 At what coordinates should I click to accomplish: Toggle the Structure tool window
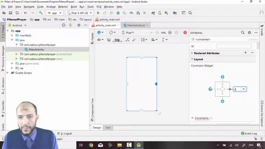(3, 86)
